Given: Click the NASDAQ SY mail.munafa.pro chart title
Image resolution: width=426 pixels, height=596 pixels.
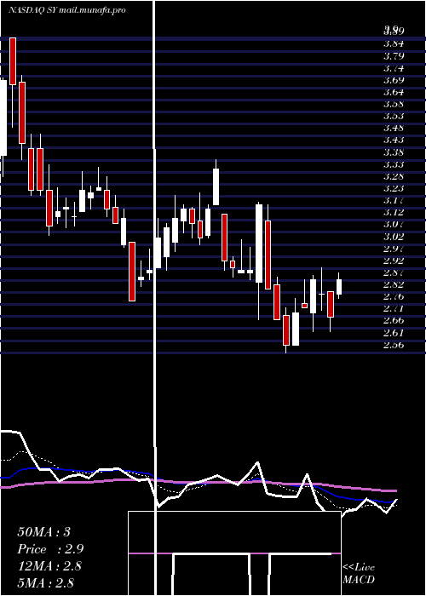Looking at the screenshot, I should pos(67,10).
